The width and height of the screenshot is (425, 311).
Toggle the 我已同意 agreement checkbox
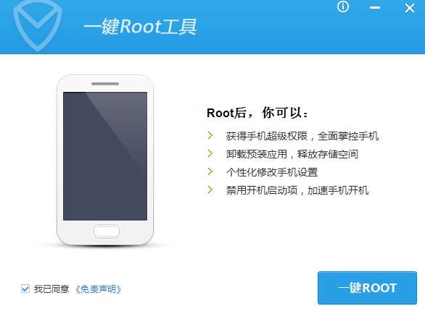(x=25, y=289)
